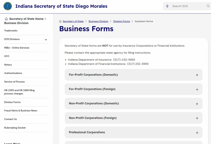Click the Division Forms breadcrumb link
The image size is (211, 144).
point(122,21)
